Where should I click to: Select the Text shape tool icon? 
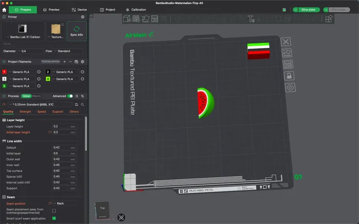coord(251,19)
